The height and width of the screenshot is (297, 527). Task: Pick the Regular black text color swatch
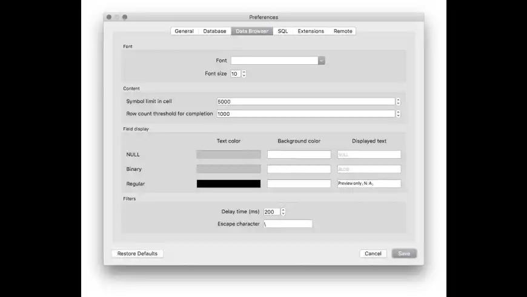[228, 184]
